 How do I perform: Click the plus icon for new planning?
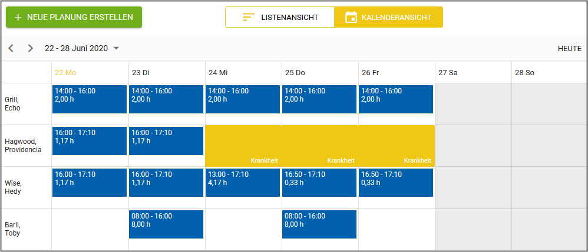(x=18, y=18)
